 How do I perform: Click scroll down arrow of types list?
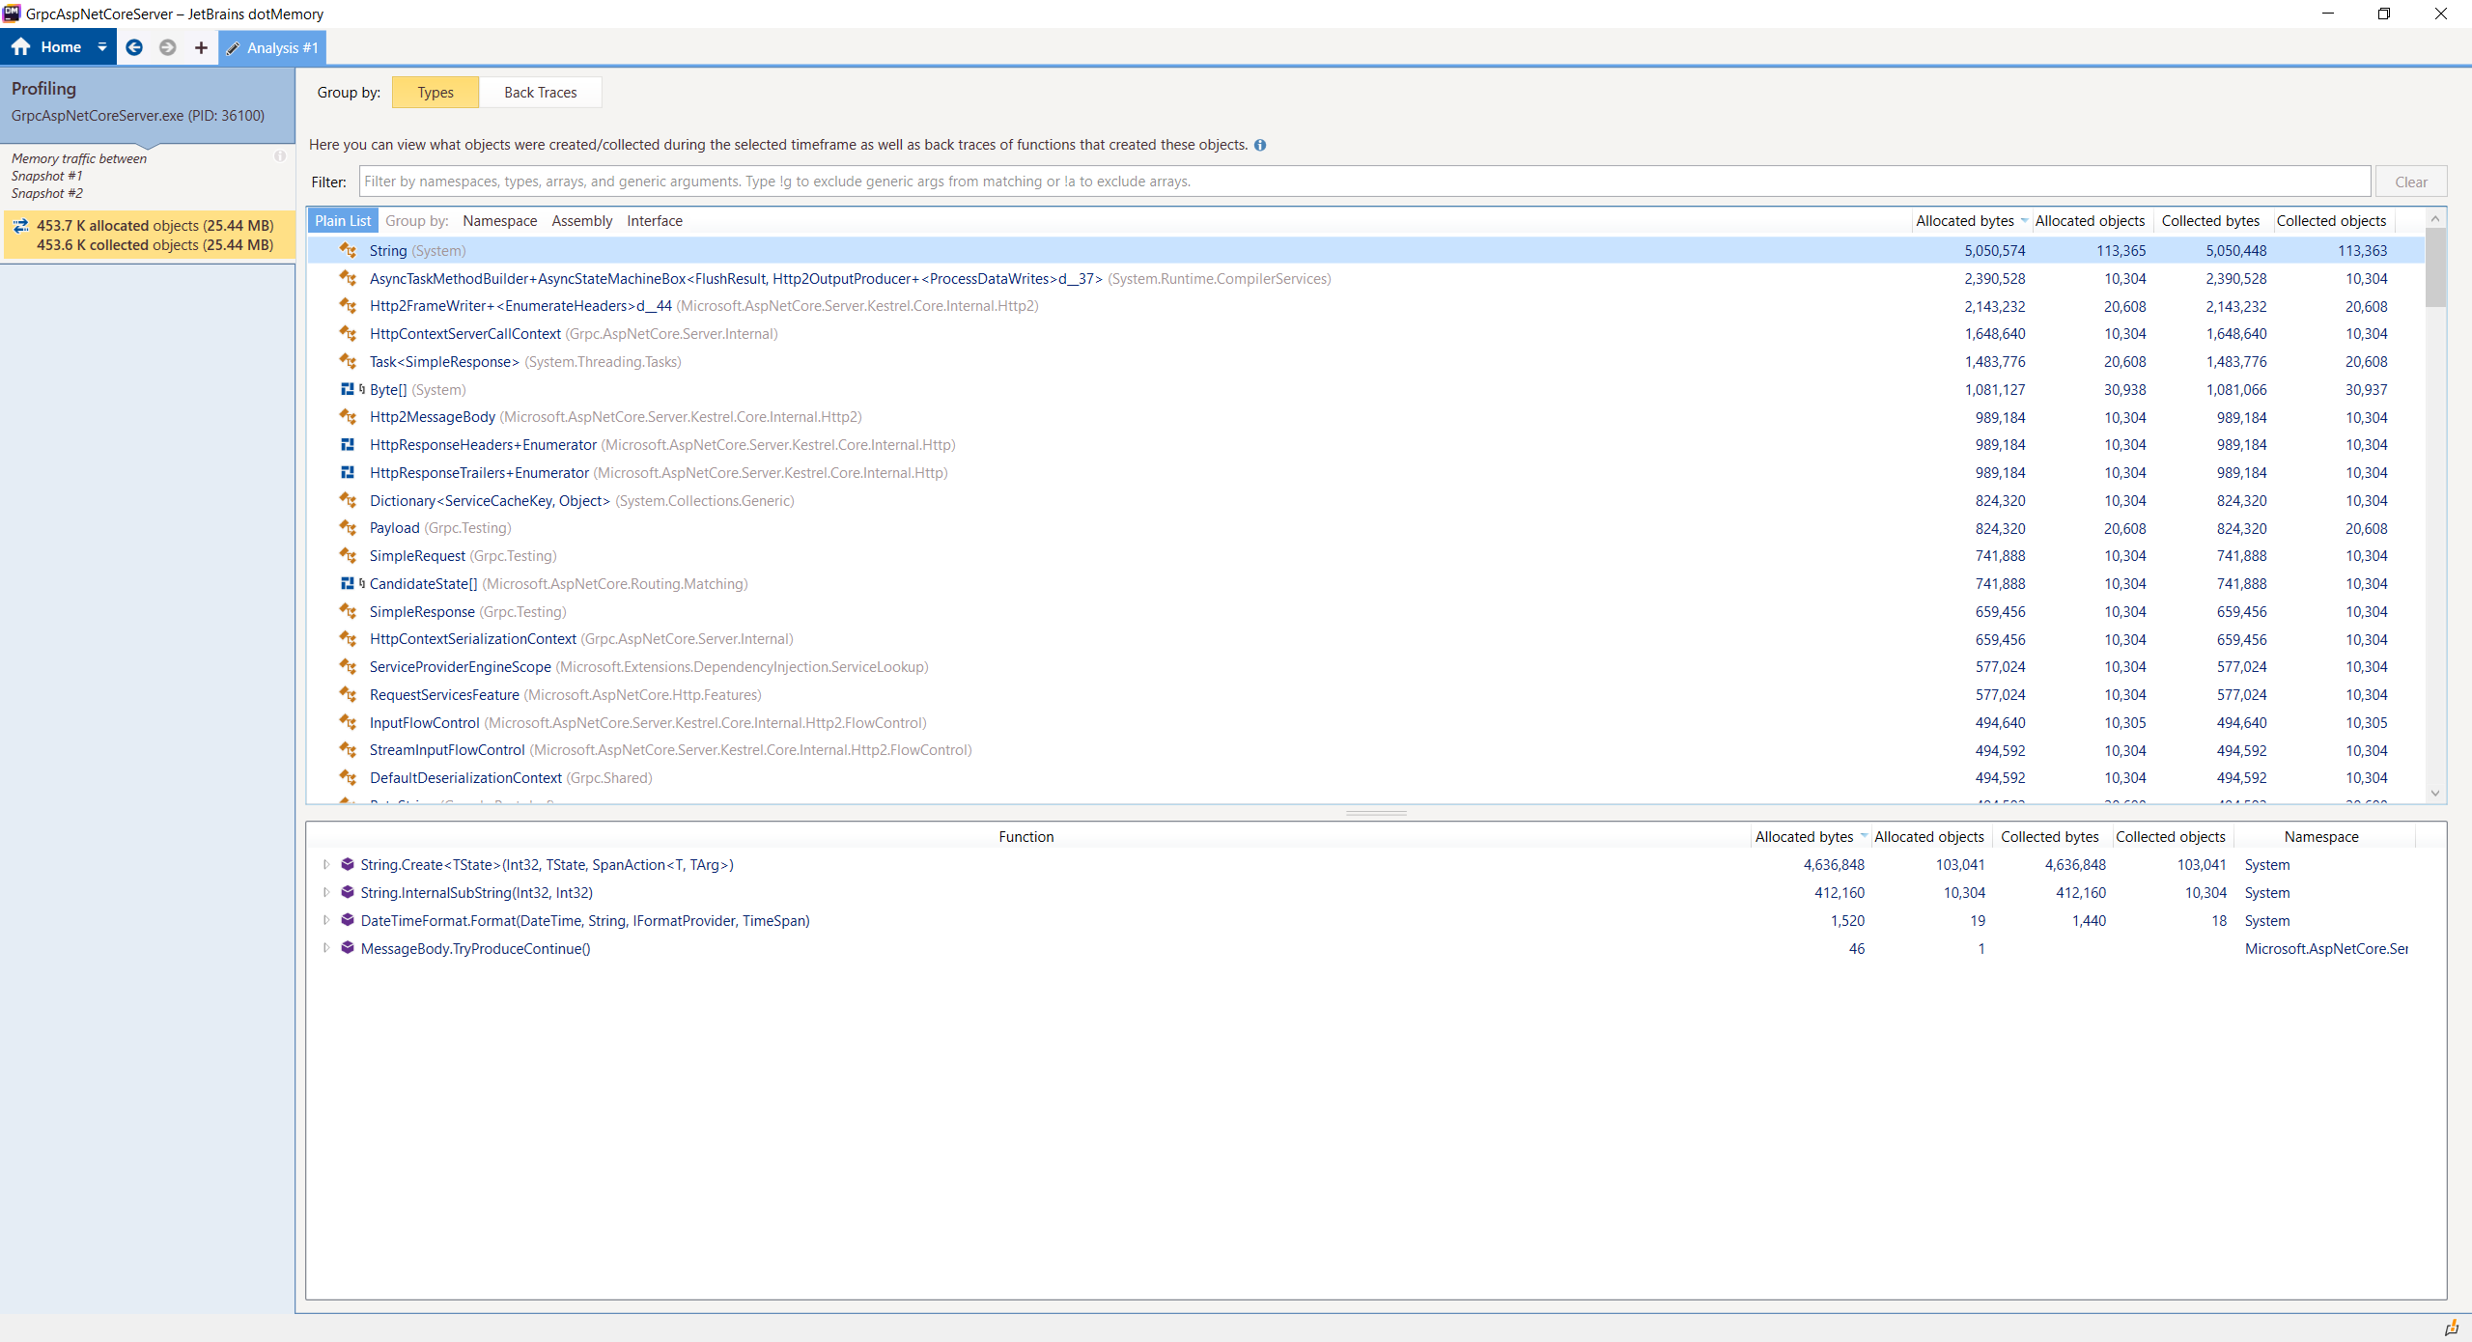coord(2435,794)
